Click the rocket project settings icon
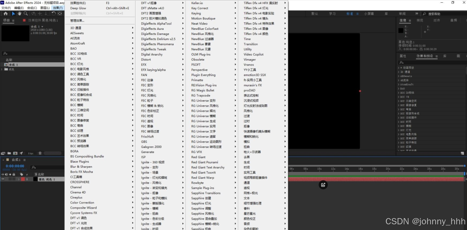 pyautogui.click(x=21, y=153)
